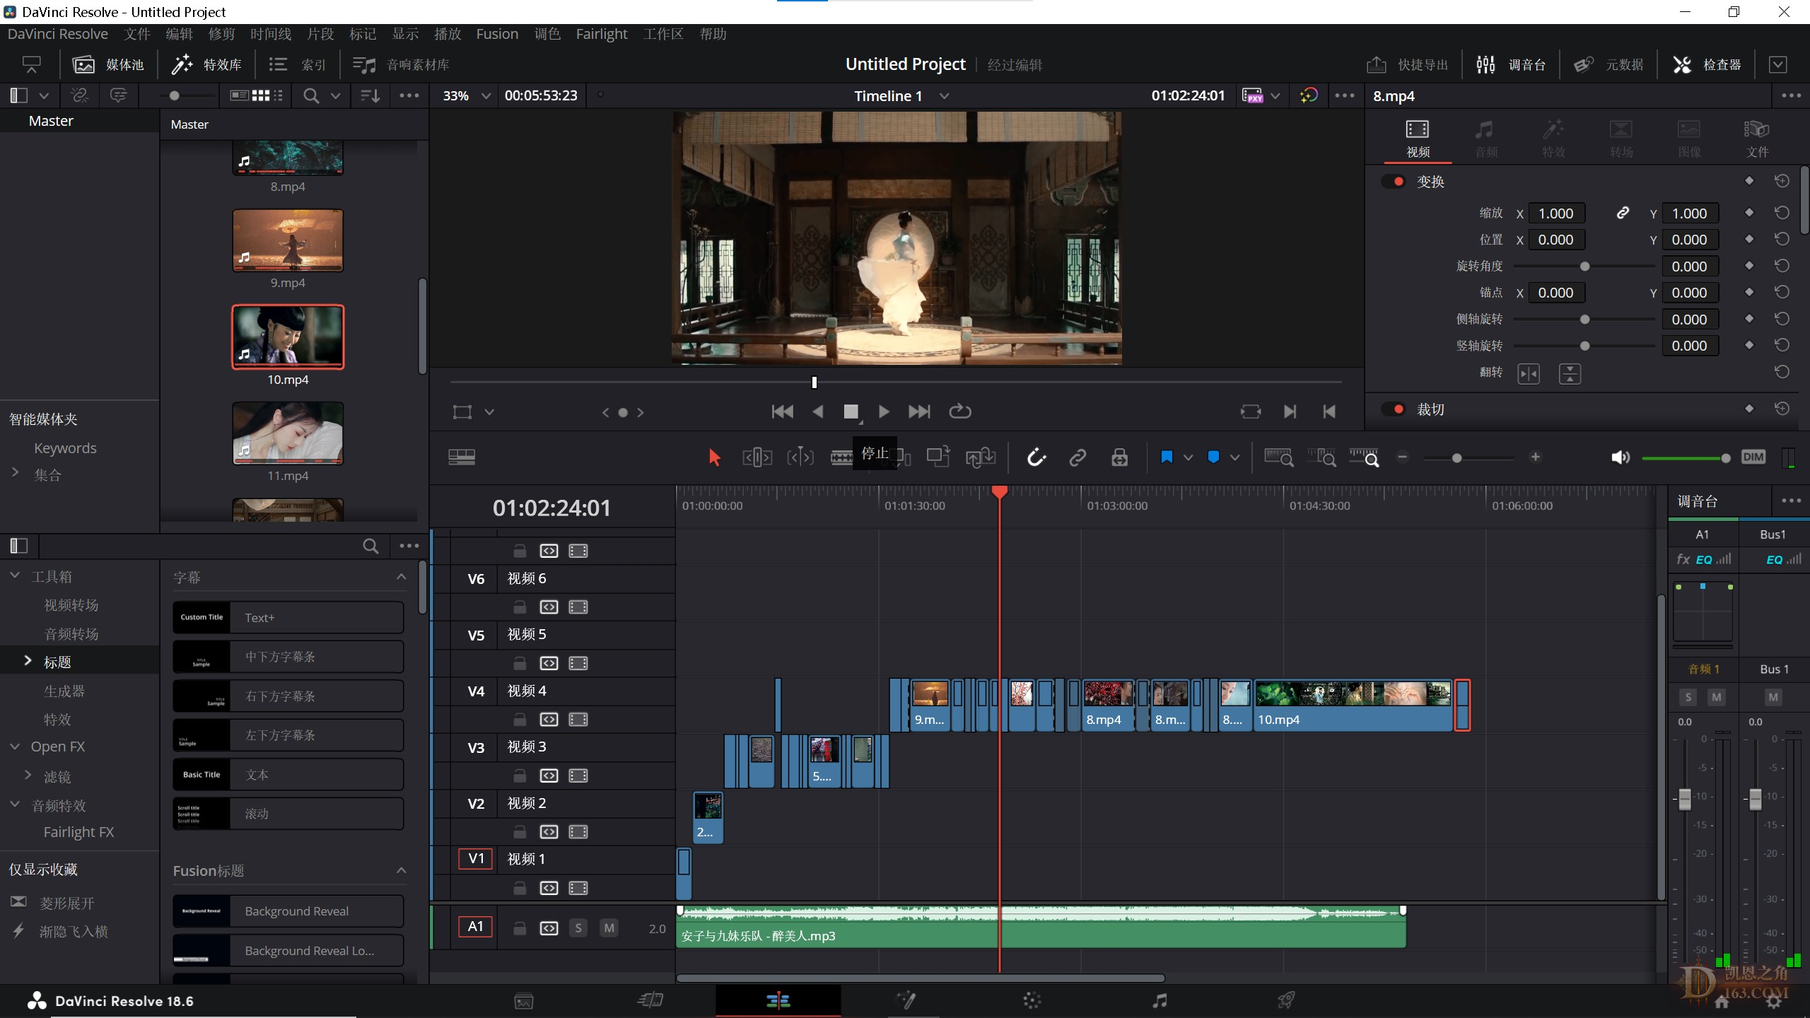Screen dimensions: 1810x1018
Task: Toggle the Inspector (检查器) panel
Action: 1707,65
